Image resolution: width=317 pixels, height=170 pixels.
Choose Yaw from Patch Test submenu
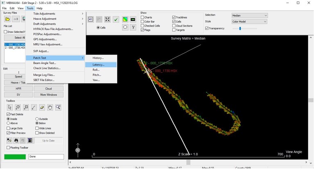point(101,80)
